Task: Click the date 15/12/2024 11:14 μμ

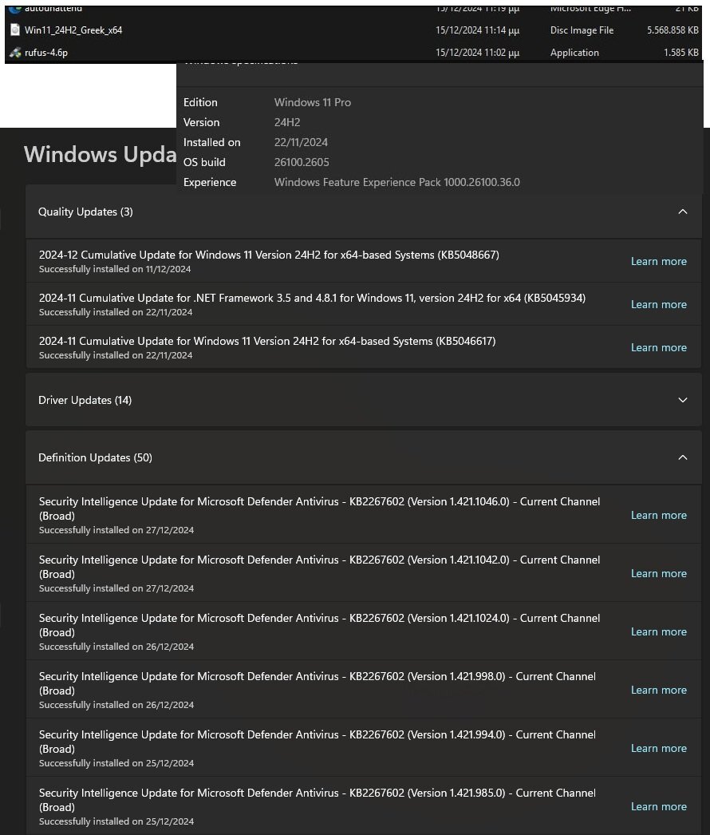Action: point(477,30)
